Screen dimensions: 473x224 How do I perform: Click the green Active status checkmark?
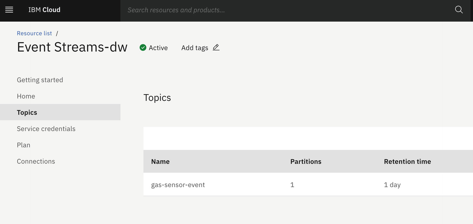[143, 48]
